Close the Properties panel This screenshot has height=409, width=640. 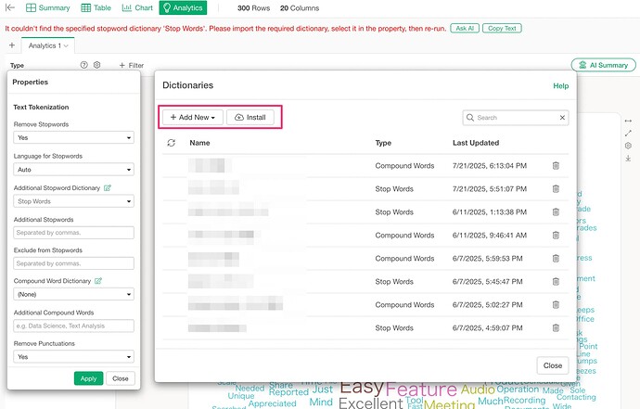pos(121,378)
